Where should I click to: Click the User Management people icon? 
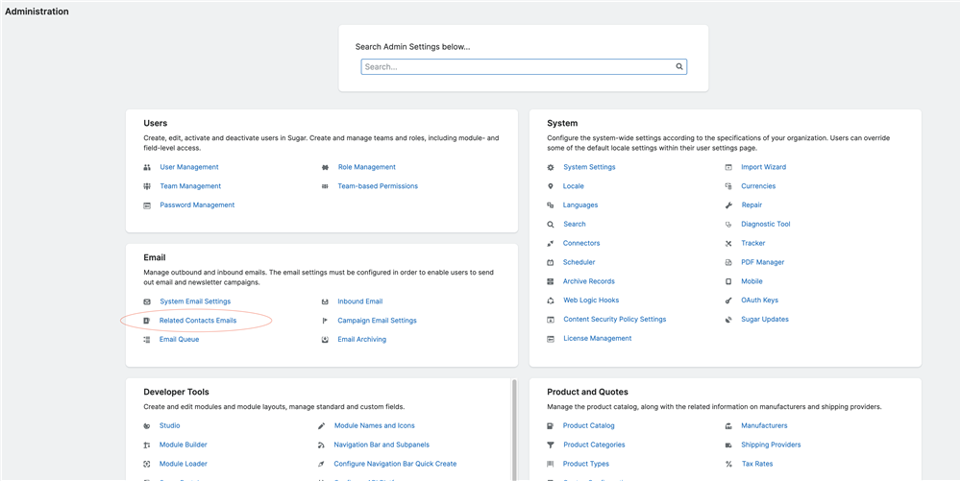147,167
